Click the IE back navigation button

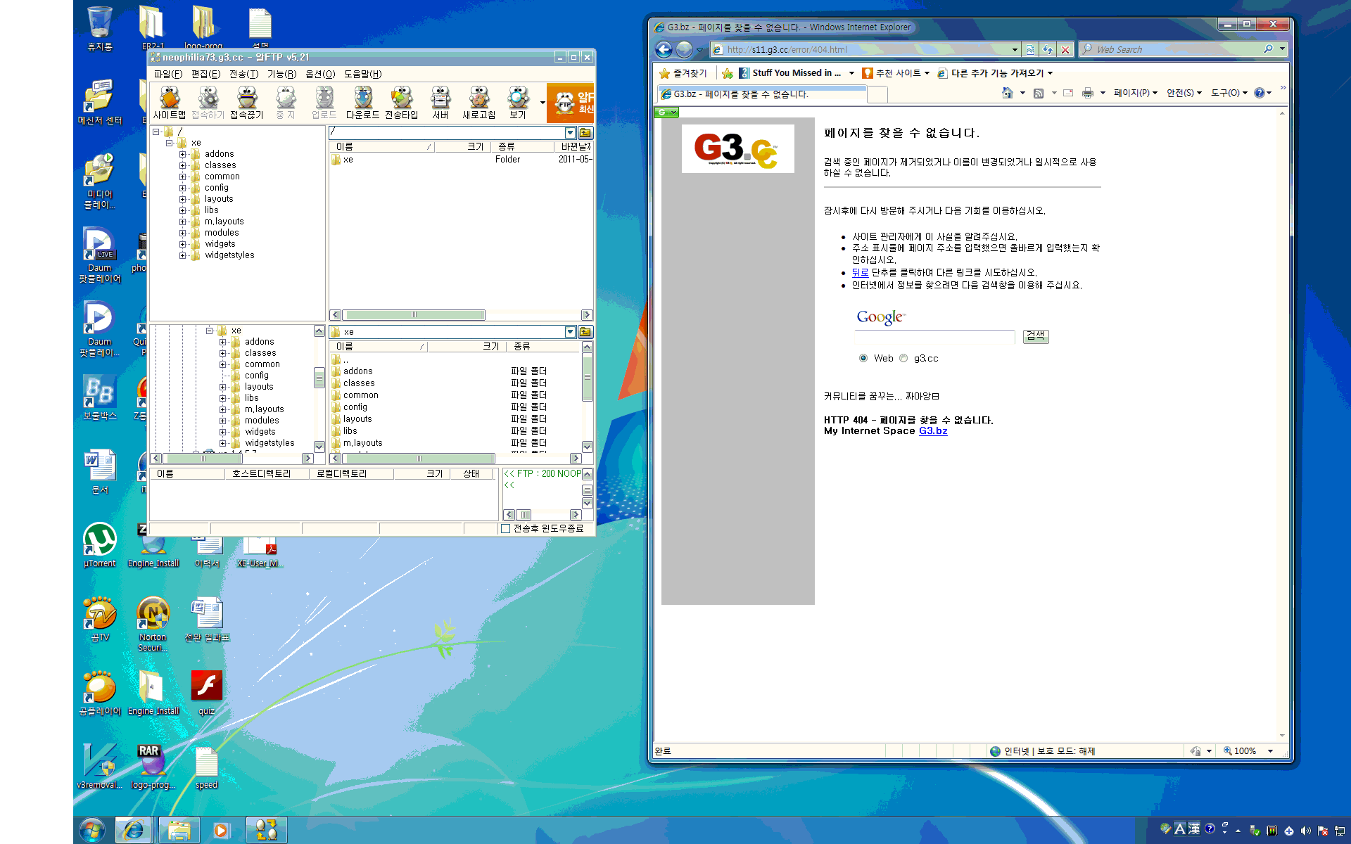coord(664,49)
